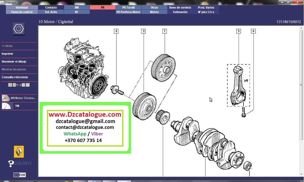304x182 pixels.
Task: Click the crankshaft body drawing
Action: coord(208,143)
